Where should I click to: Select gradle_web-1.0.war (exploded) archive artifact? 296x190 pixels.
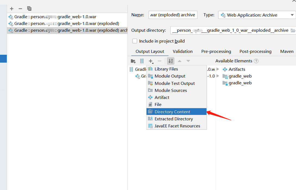pos(67,30)
